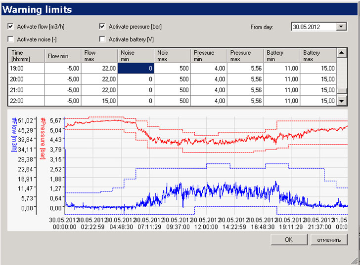Uncheck Activate pressure [bar] checkbox
360x265 pixels.
coord(102,26)
